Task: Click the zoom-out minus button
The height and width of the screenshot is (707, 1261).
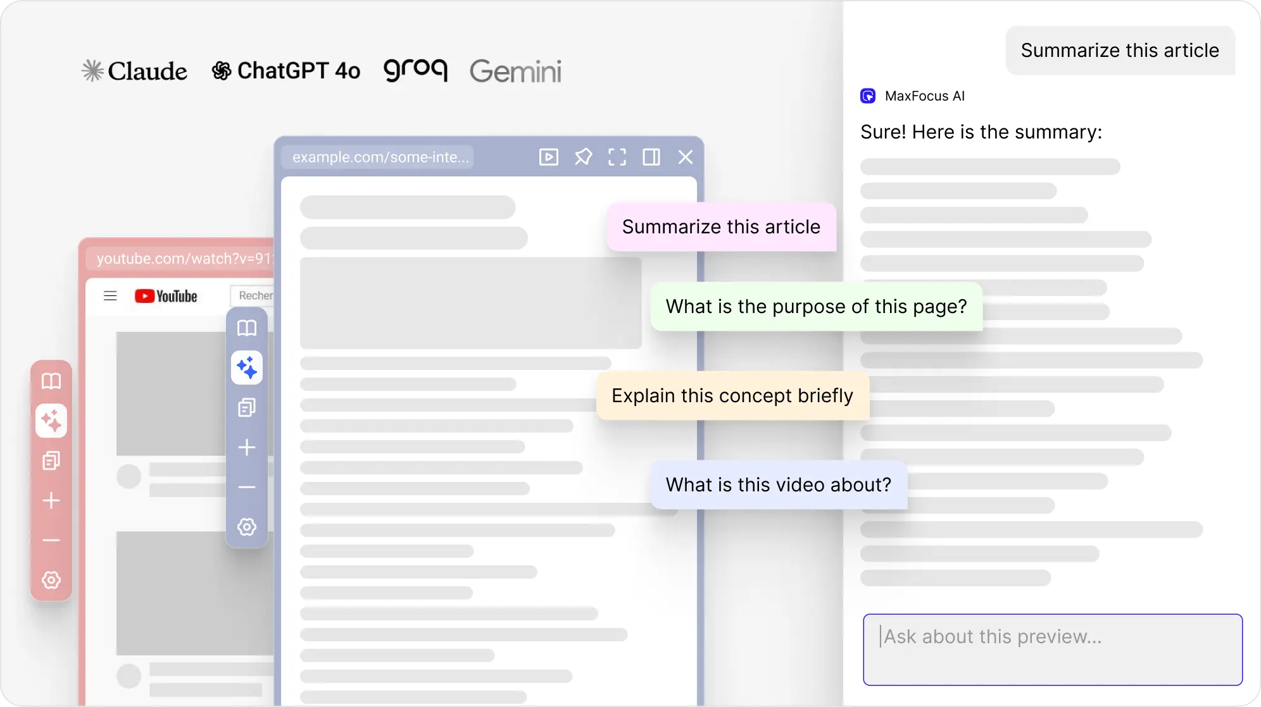Action: pos(247,486)
